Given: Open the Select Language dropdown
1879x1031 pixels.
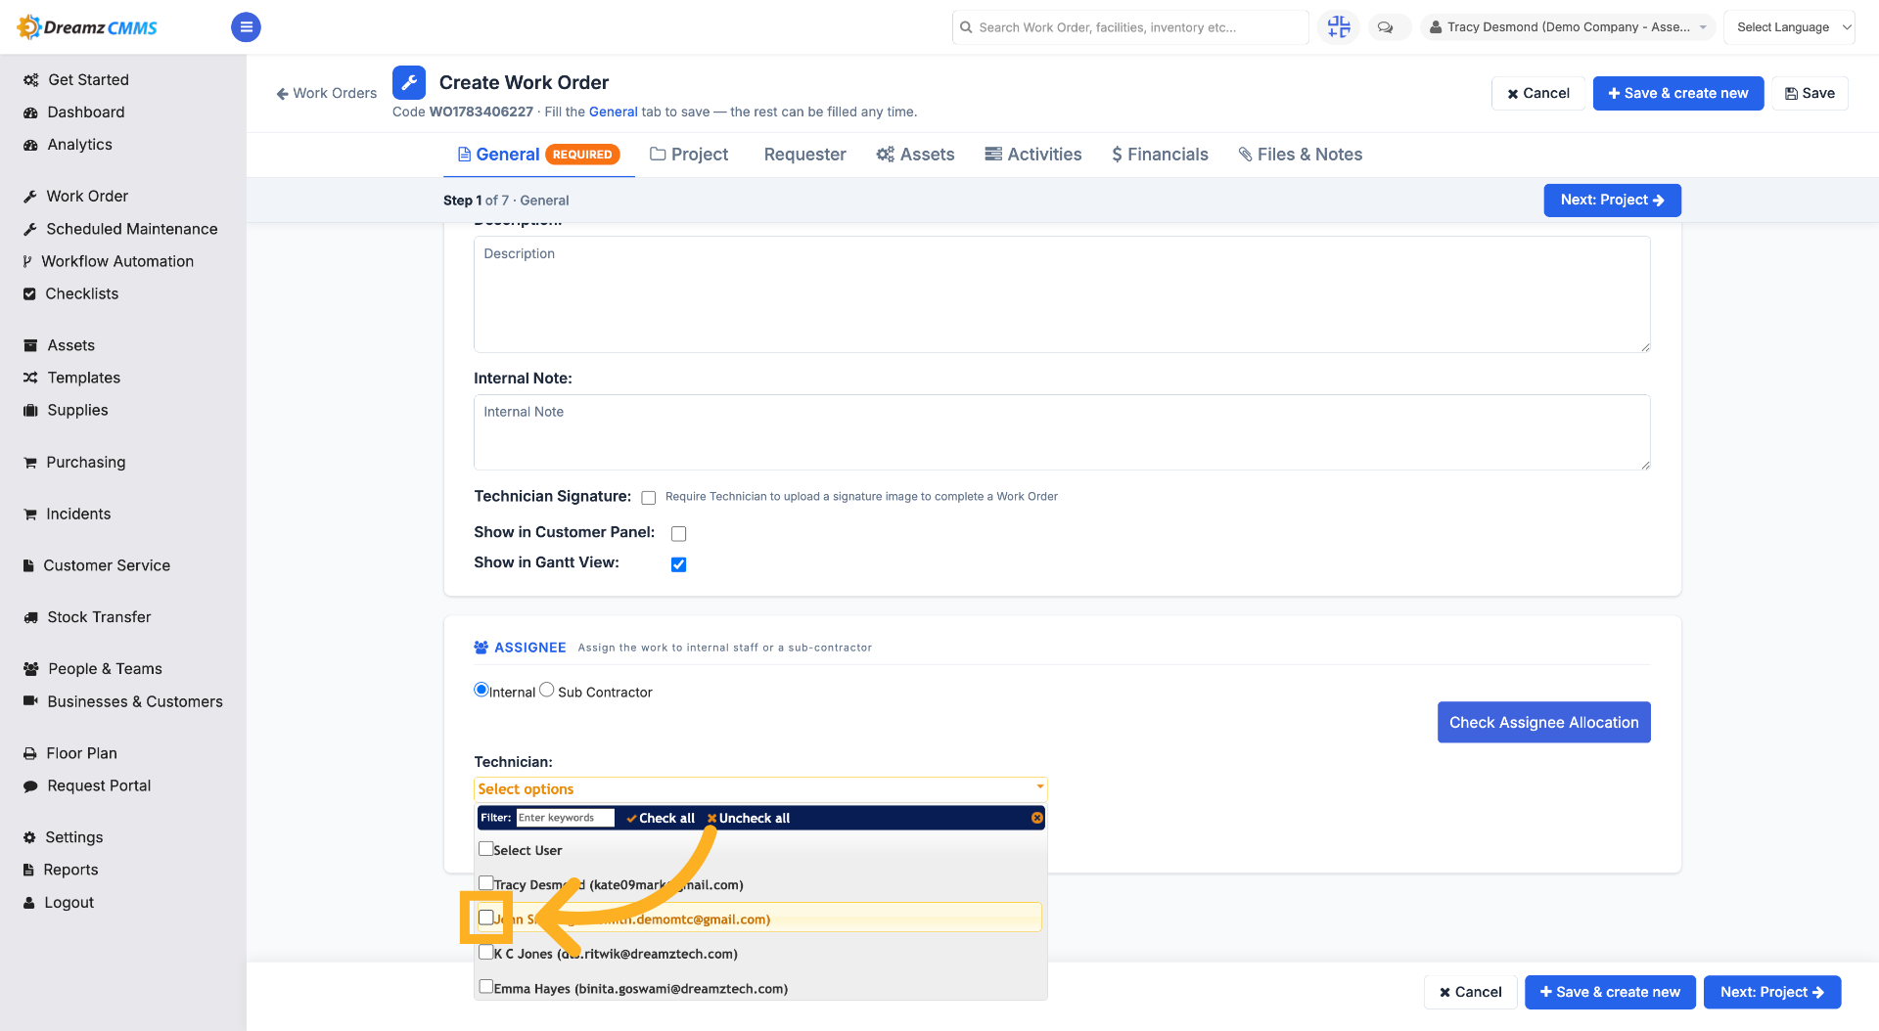Looking at the screenshot, I should pos(1788,27).
